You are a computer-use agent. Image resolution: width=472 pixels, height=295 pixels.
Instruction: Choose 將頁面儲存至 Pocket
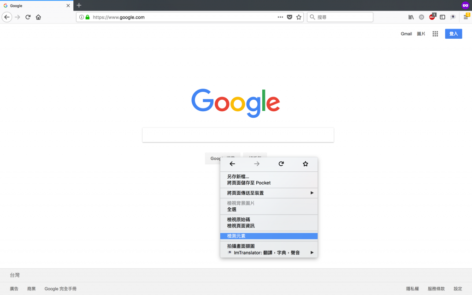tap(269, 183)
